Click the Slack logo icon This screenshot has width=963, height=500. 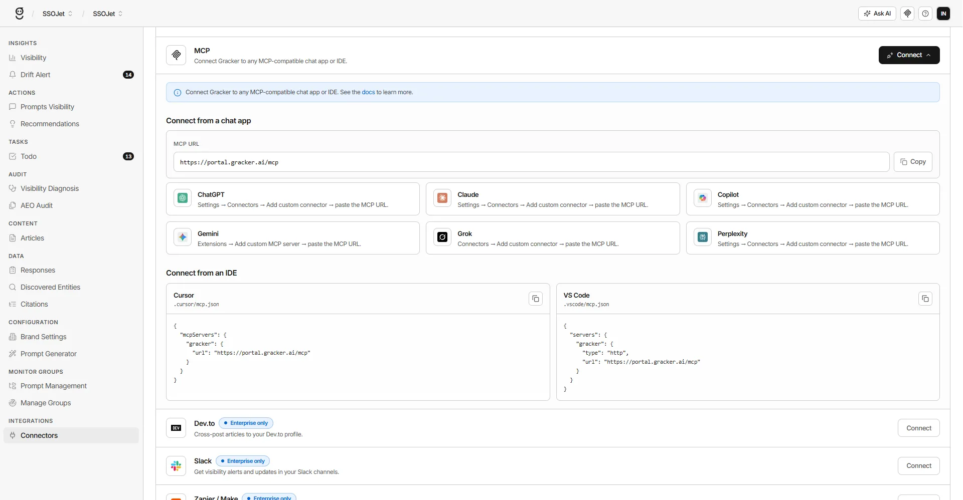[176, 466]
